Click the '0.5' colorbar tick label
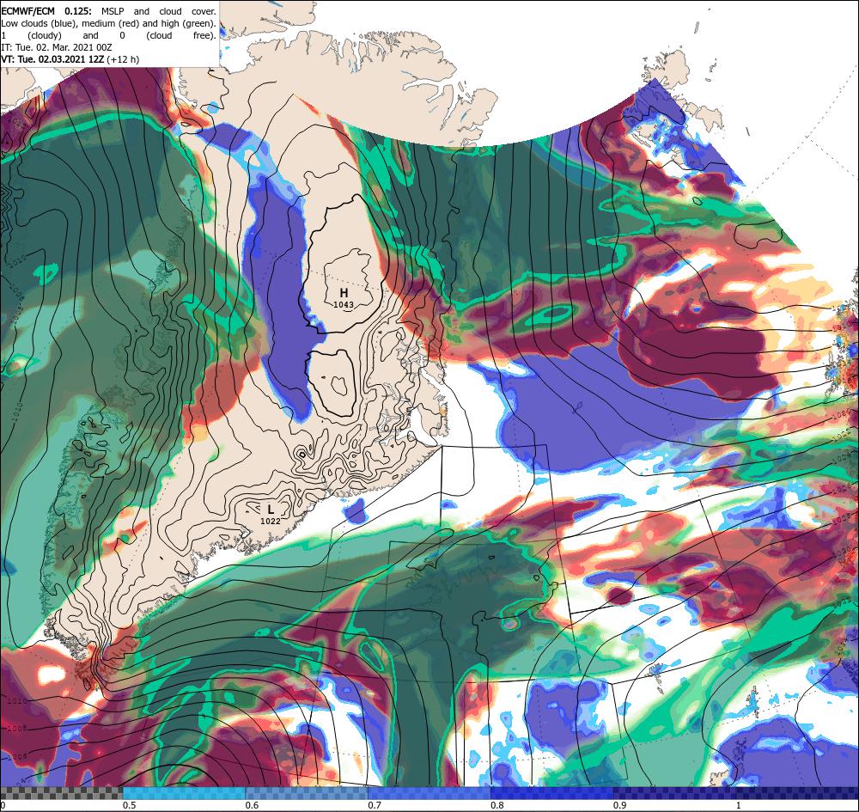Screen dimensions: 859x812 pos(130,805)
